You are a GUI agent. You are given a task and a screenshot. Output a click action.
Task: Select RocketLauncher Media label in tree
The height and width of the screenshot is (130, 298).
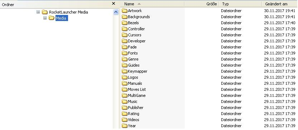click(68, 12)
